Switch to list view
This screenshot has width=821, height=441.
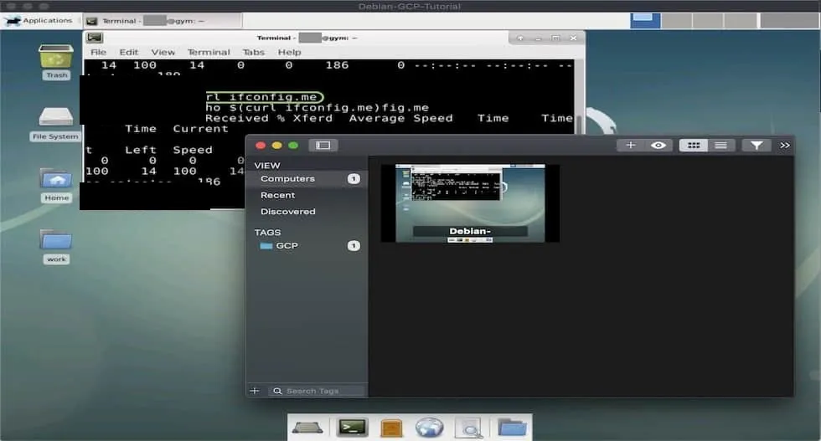click(721, 145)
